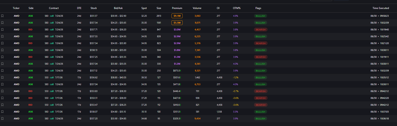Sort by the Volume column header
397x126 pixels.
(197, 8)
